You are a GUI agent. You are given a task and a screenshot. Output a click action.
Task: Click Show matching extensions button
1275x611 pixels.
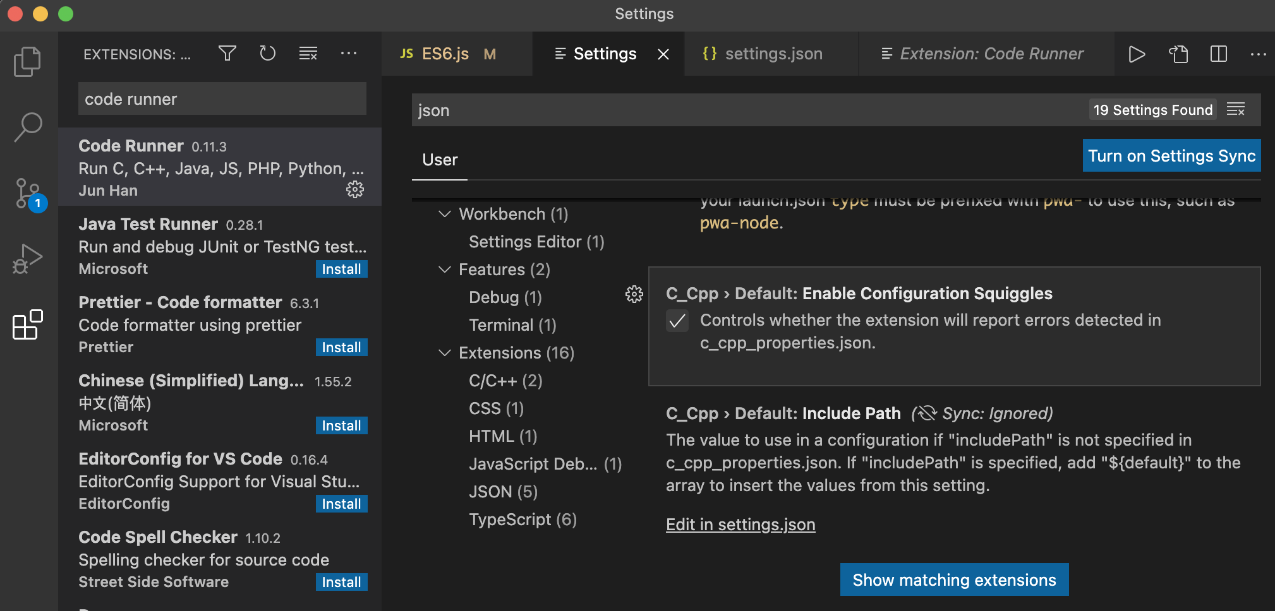[x=954, y=579]
